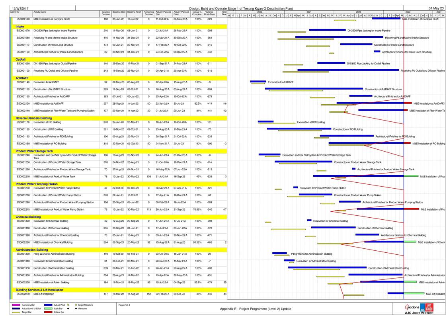Expand the Administration Building group header
The height and width of the screenshot is (316, 447).
point(31,250)
